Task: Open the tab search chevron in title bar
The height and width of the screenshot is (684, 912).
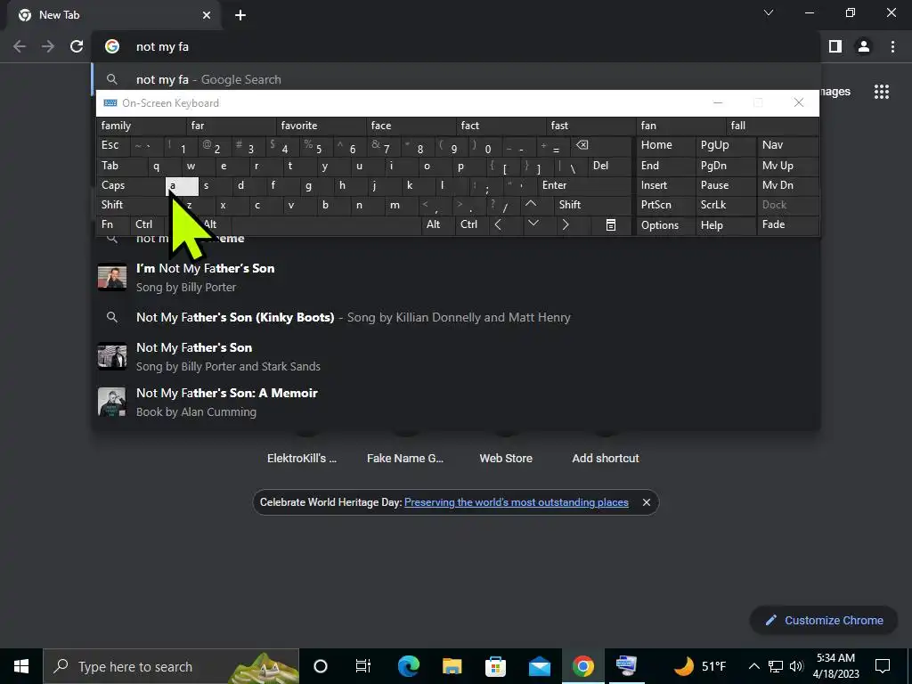Action: 769,12
